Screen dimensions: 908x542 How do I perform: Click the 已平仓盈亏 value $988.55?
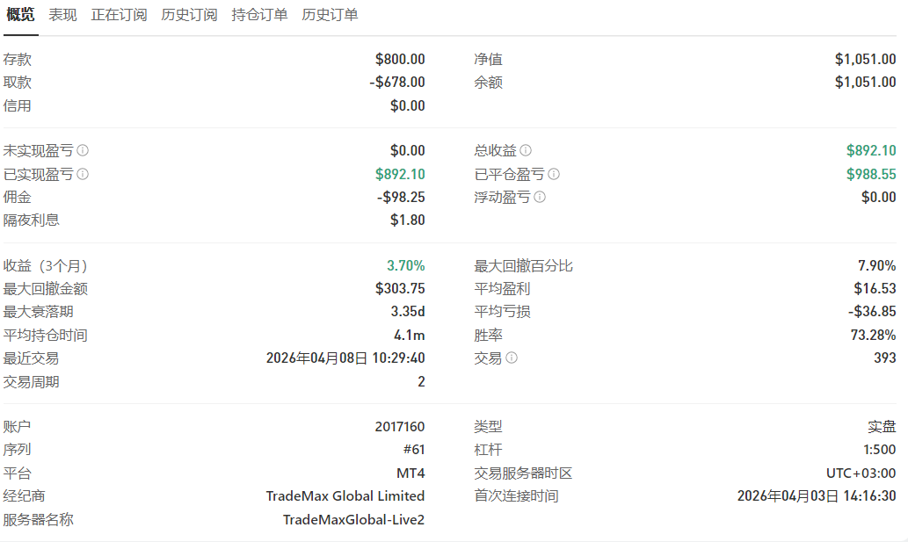pos(871,174)
